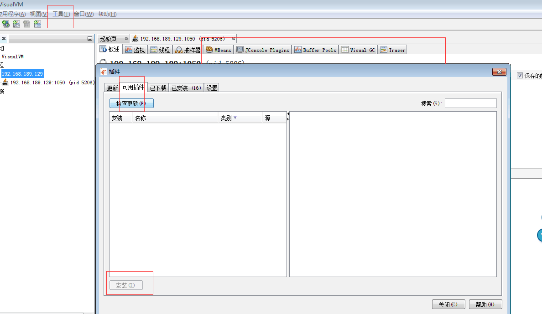Toggle the 保存的 checkbox behind the dialog

[520, 75]
